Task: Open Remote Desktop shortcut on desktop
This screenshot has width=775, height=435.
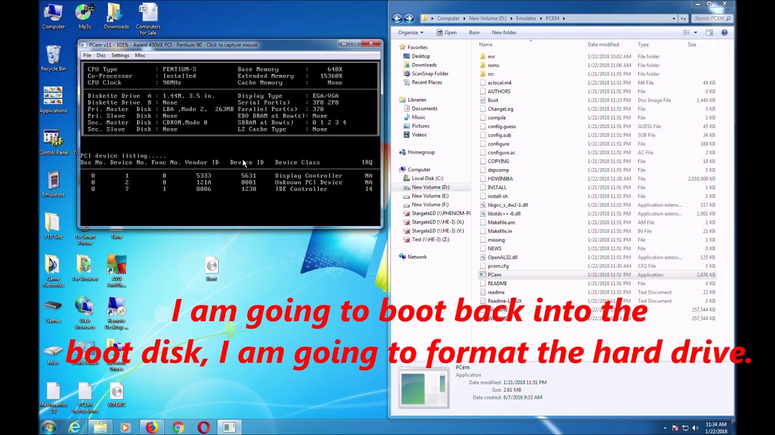Action: click(116, 313)
